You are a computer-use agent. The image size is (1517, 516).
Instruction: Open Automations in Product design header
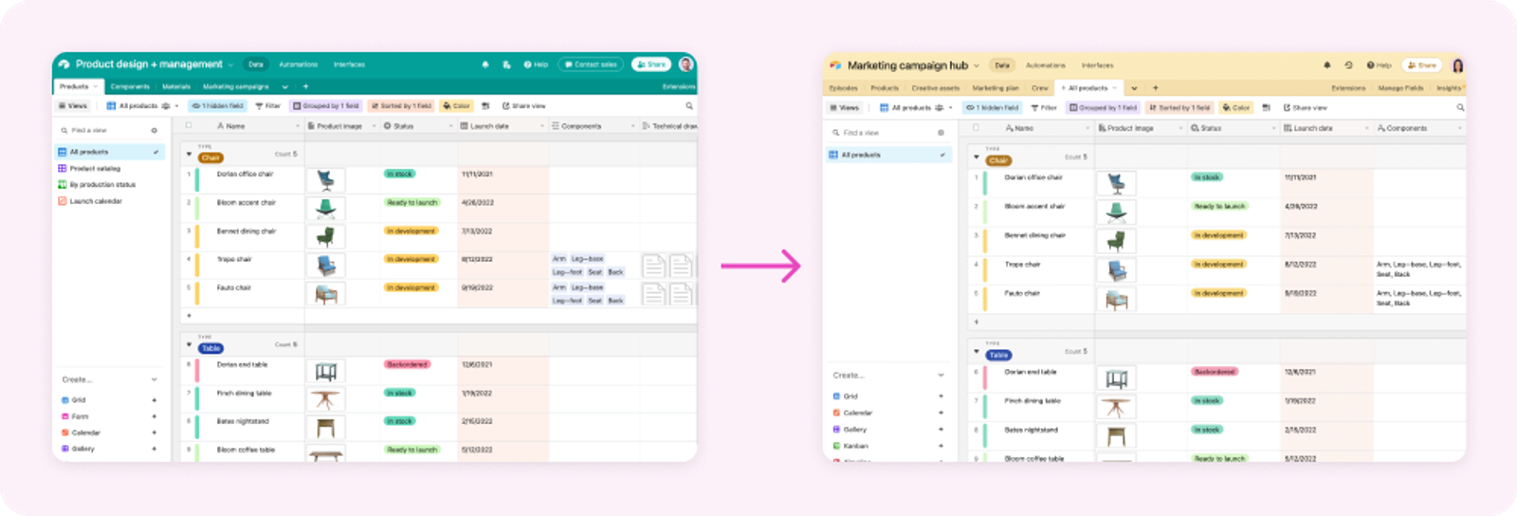298,64
